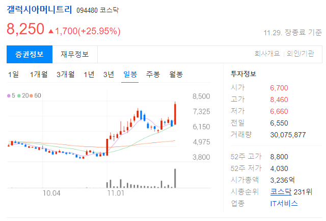The width and height of the screenshot is (326, 221).
Task: Click the 3,800 price axis label
Action: click(201, 157)
